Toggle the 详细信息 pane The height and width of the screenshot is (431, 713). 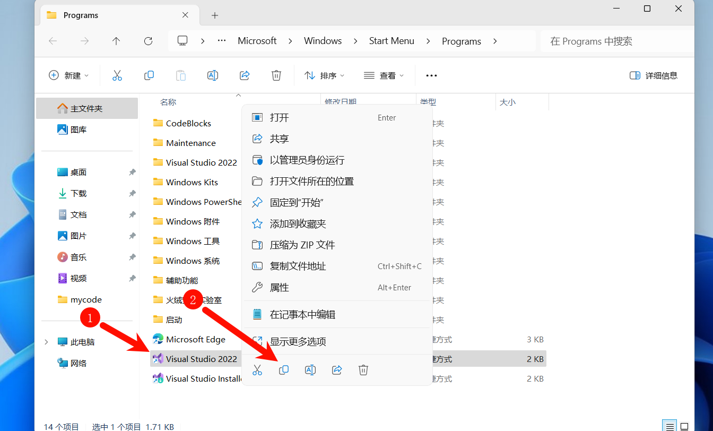click(654, 75)
